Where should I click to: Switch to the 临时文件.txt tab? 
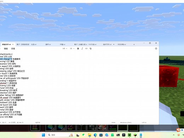tap(107, 45)
